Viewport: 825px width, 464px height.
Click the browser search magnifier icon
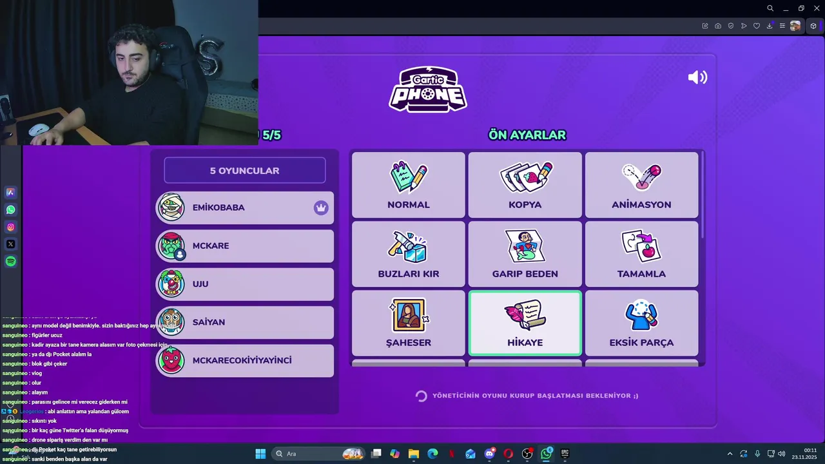770,8
